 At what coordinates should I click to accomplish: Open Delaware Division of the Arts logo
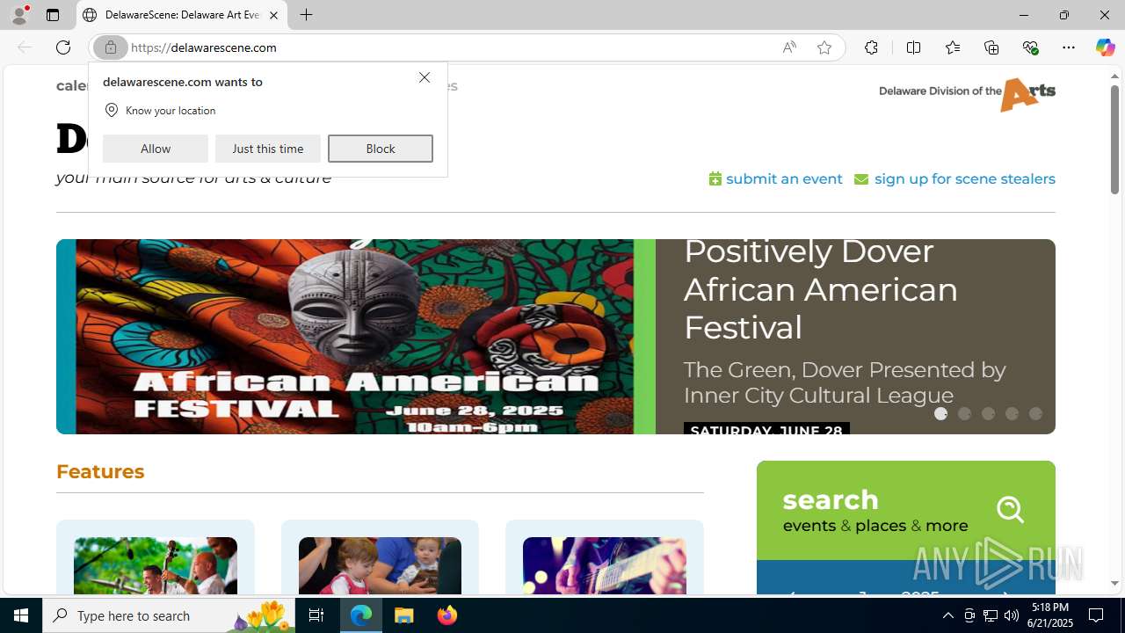click(x=967, y=94)
